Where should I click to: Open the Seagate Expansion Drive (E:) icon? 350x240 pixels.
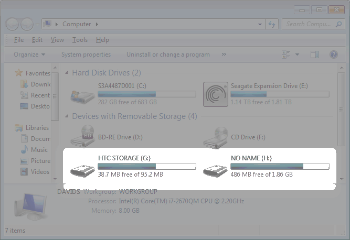(x=215, y=94)
